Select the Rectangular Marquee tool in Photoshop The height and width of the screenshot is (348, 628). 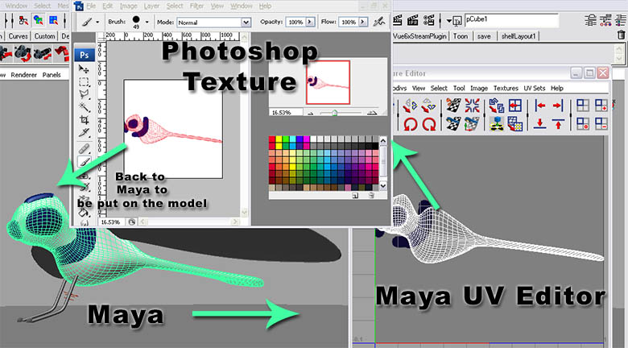click(84, 82)
